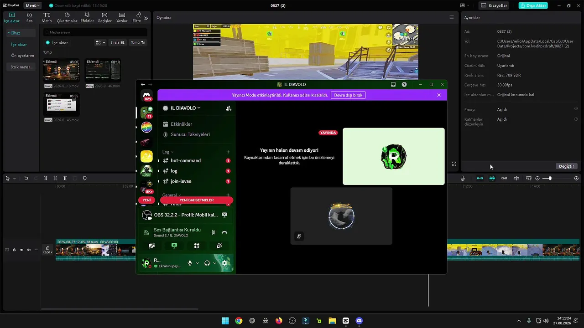
Task: Click the timeline zoom out minus icon
Action: click(537, 179)
